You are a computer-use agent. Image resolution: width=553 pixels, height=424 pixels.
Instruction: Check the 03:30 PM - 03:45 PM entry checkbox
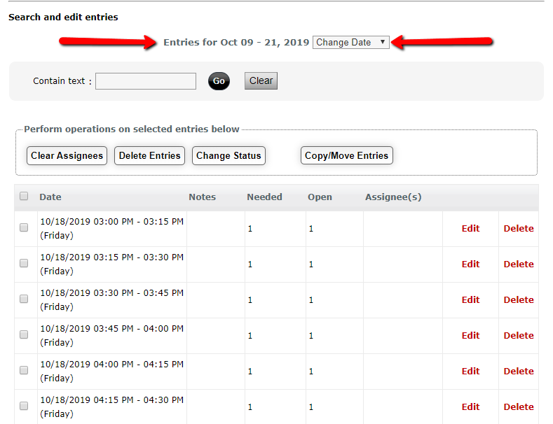pos(24,299)
